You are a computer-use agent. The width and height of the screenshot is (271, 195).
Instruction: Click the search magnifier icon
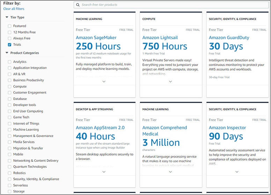click(78, 5)
